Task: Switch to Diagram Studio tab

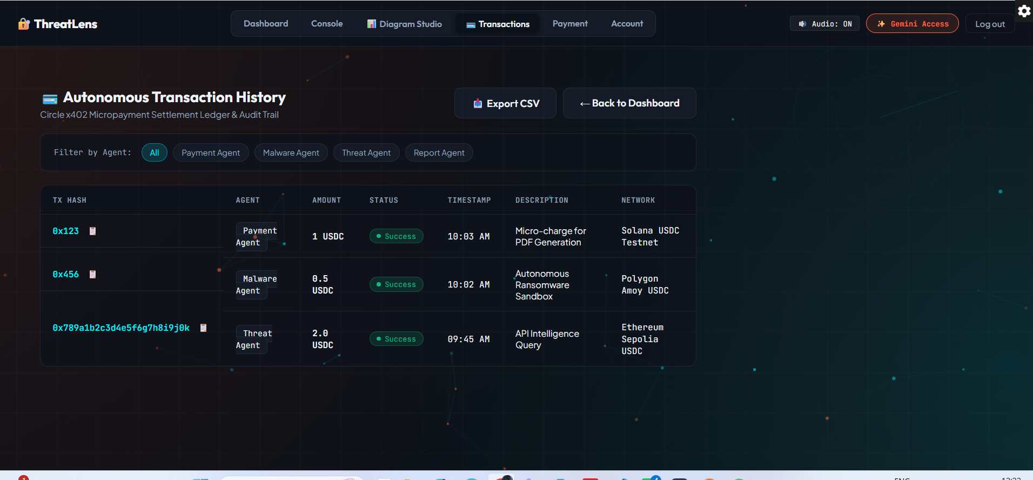Action: click(405, 24)
